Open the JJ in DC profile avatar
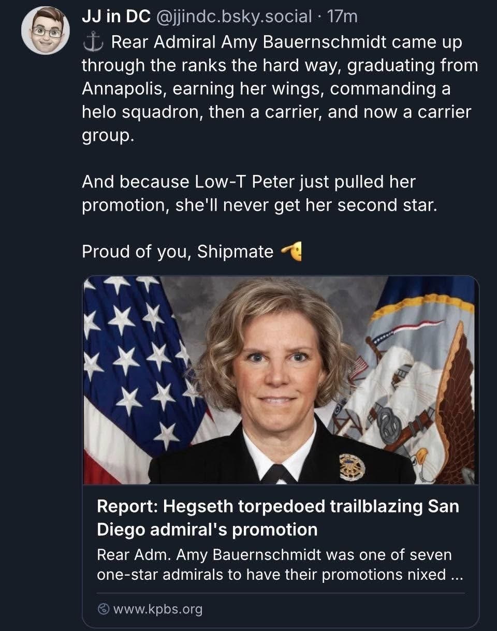497x631 pixels. [x=46, y=31]
